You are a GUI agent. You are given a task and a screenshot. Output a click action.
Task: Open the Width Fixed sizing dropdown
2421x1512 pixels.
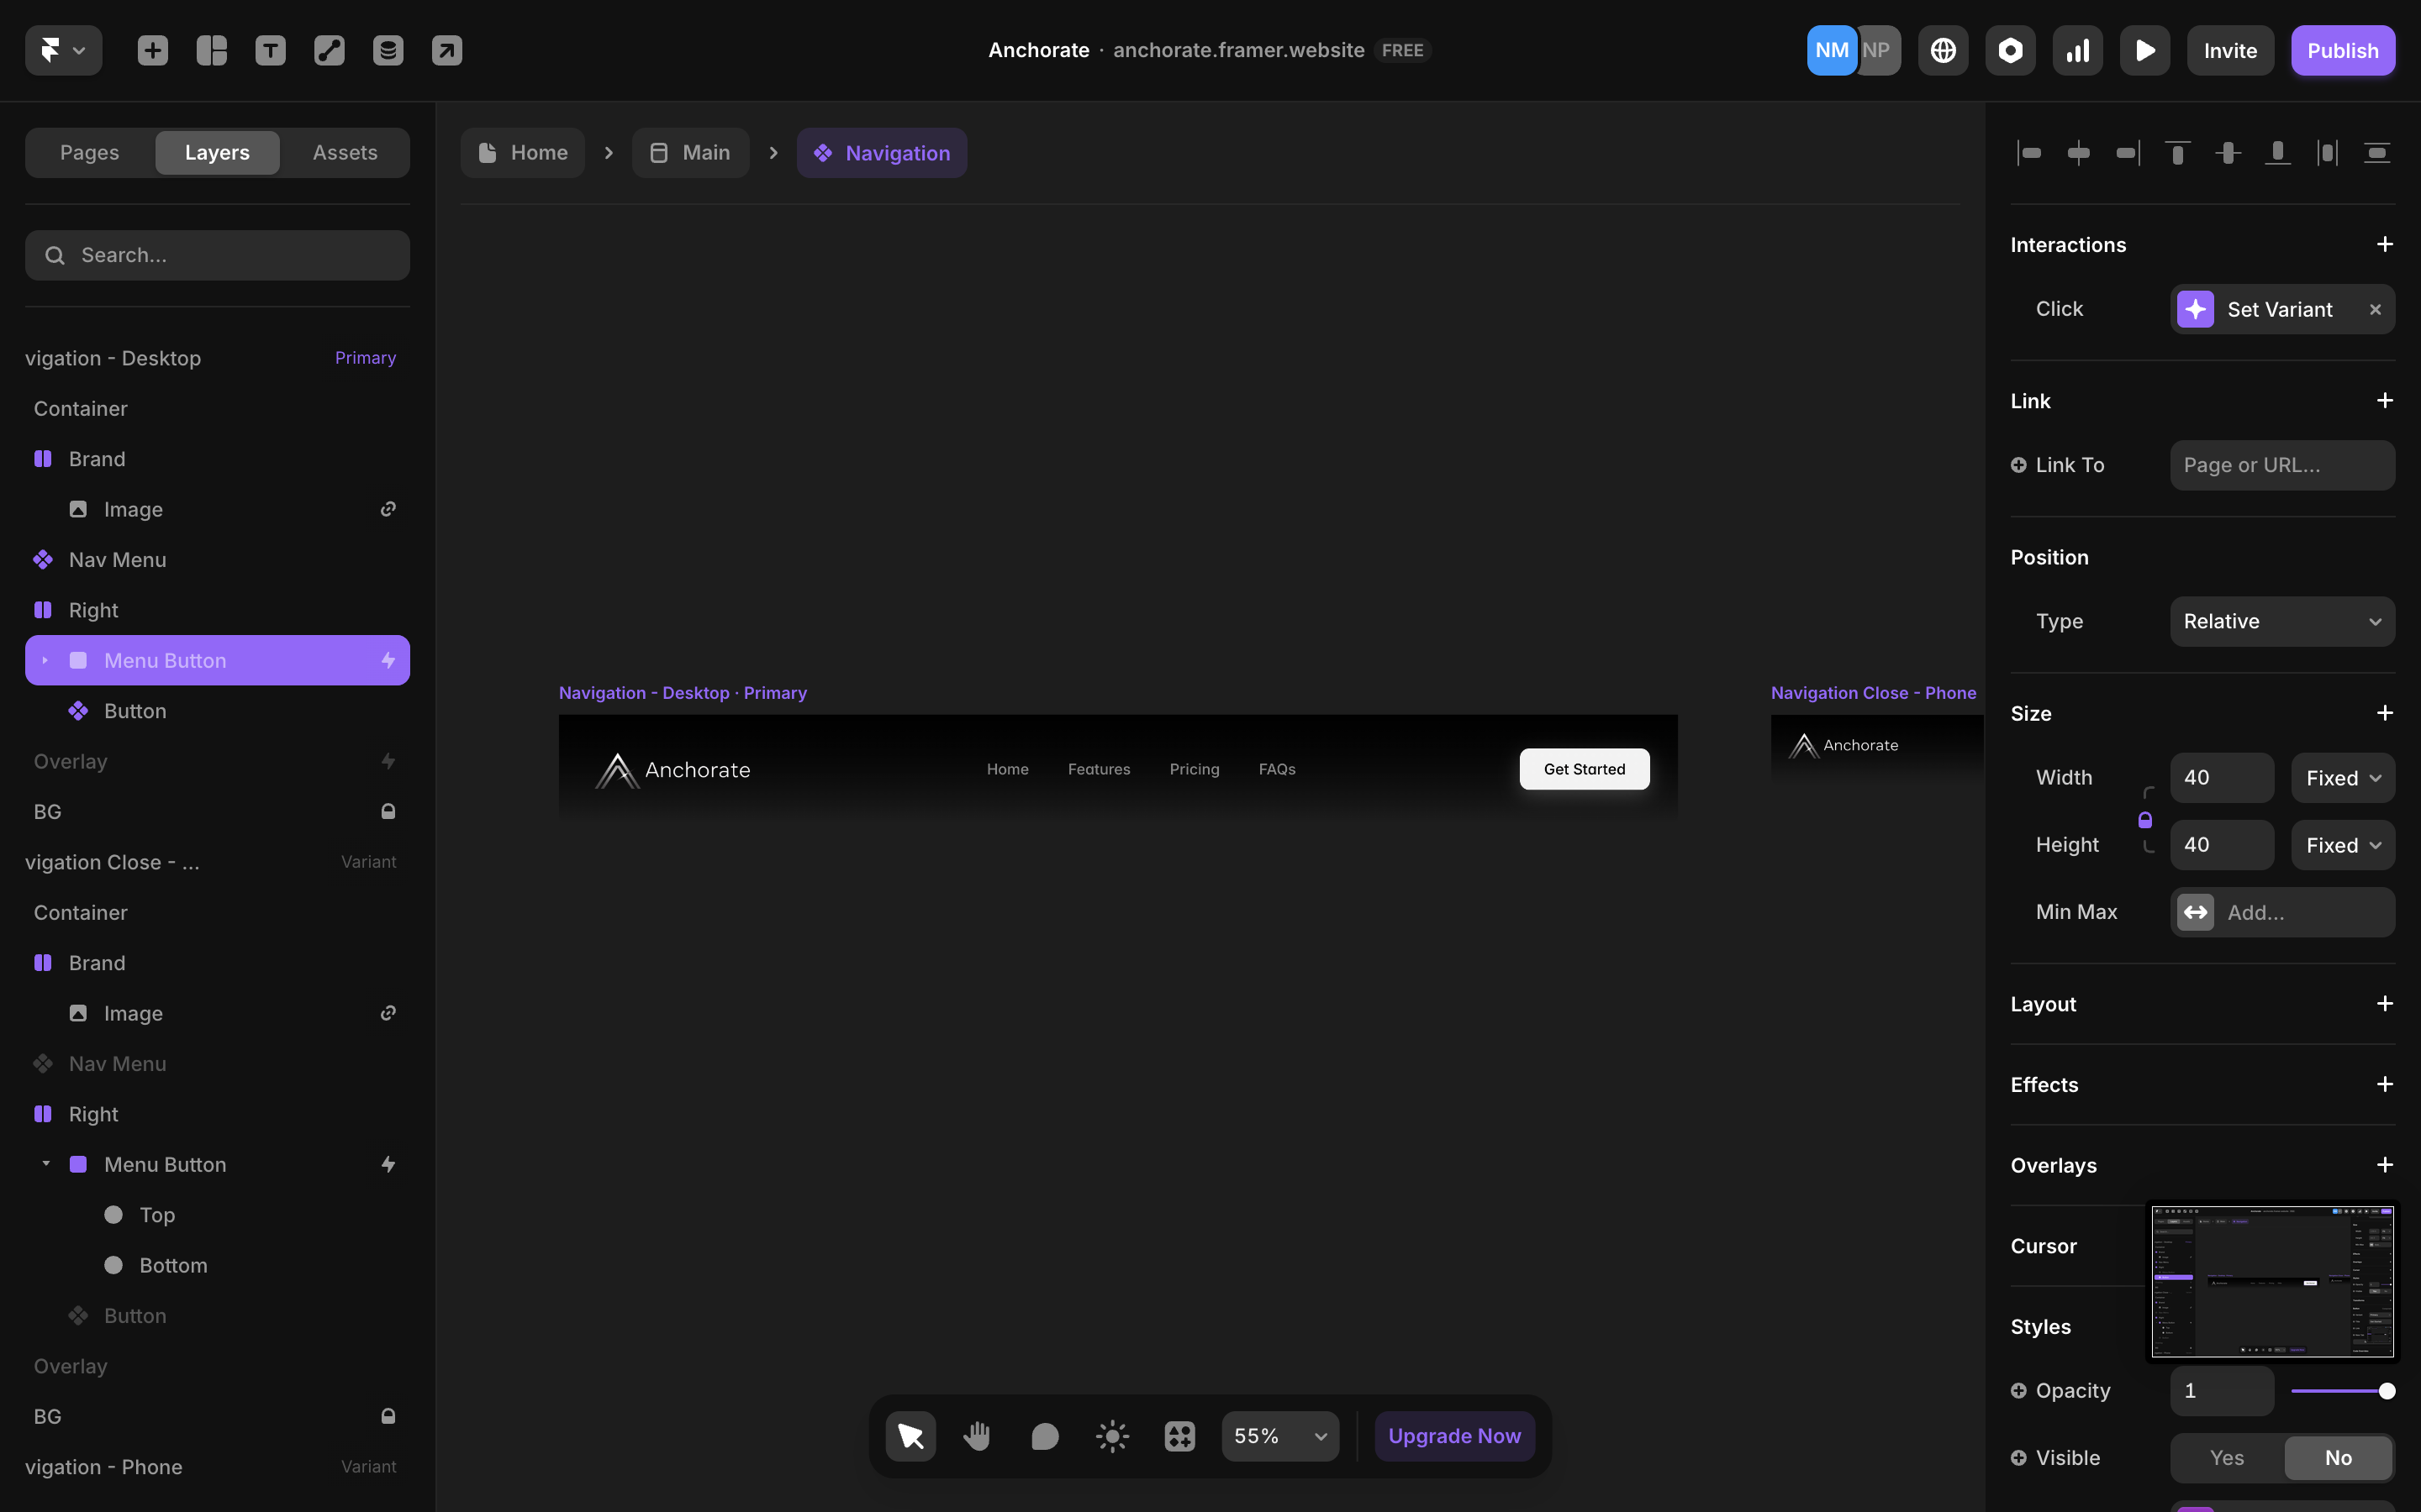click(x=2342, y=778)
